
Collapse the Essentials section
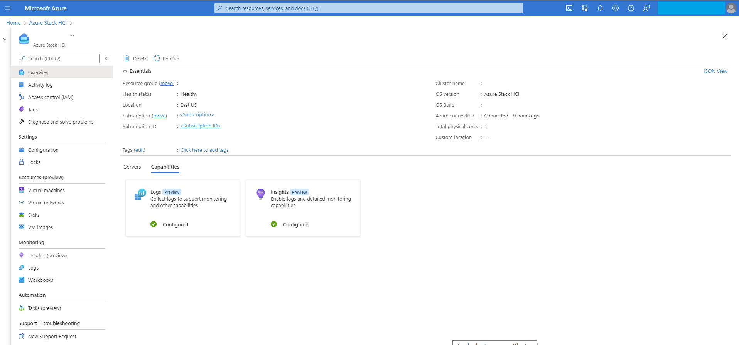click(125, 71)
